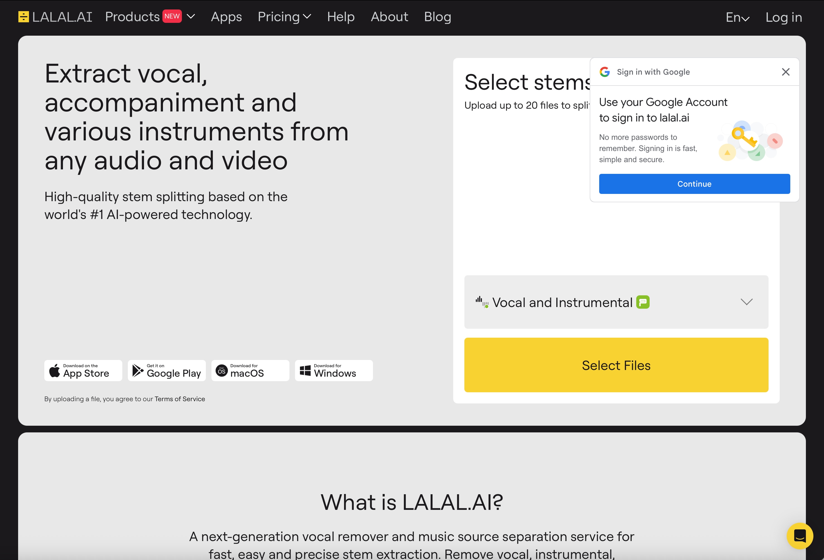The width and height of the screenshot is (824, 560).
Task: Click the macOS round OS icon
Action: point(222,371)
